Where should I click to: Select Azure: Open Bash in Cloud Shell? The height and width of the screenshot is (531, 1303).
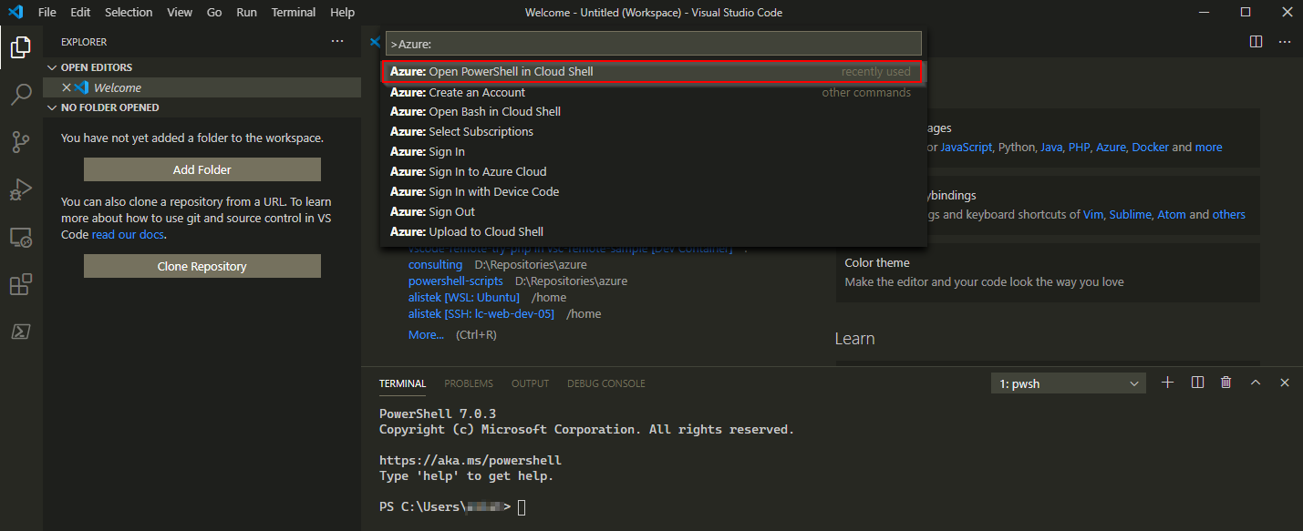point(654,112)
